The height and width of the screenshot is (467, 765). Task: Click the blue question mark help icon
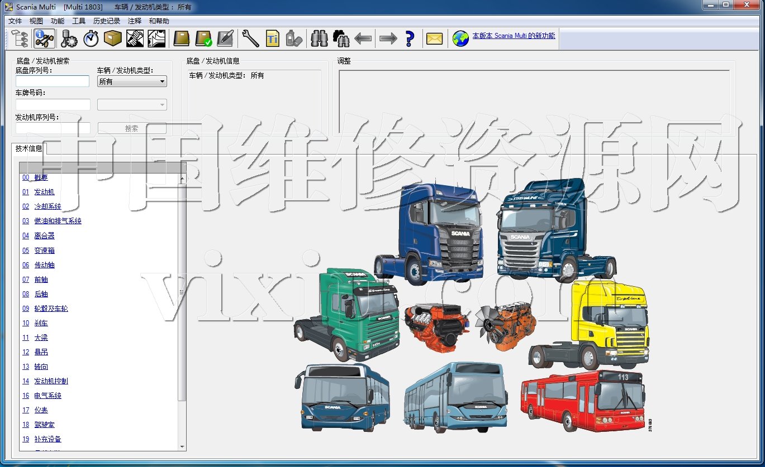pyautogui.click(x=410, y=38)
